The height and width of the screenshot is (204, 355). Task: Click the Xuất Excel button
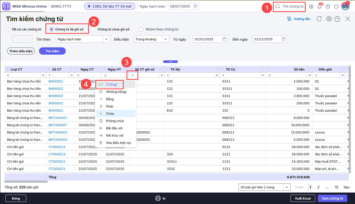pyautogui.click(x=303, y=198)
